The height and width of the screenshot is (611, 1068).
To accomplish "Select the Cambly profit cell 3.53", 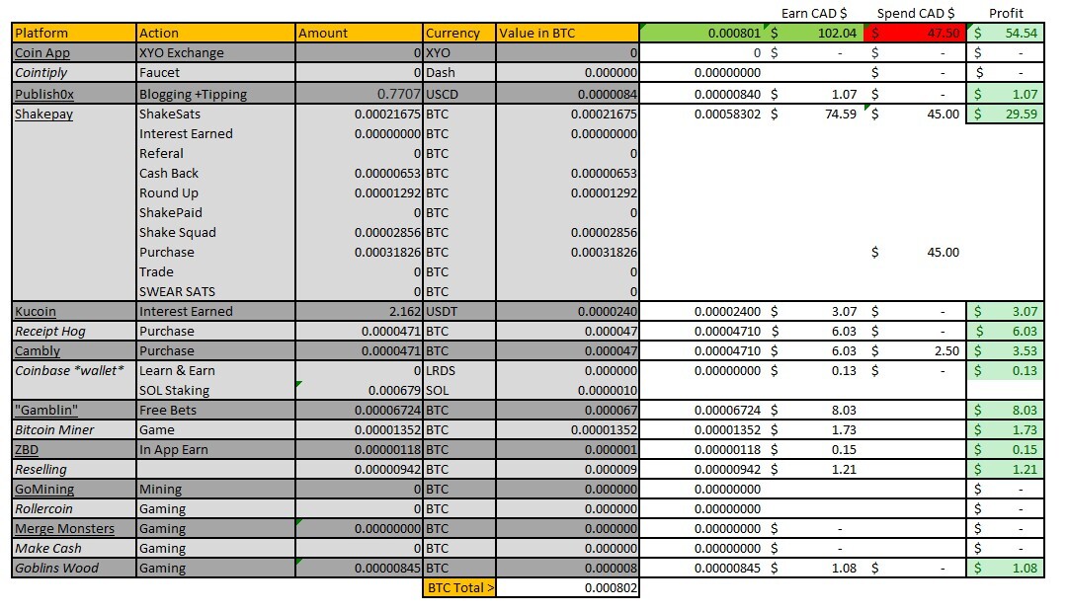I will click(x=1006, y=351).
